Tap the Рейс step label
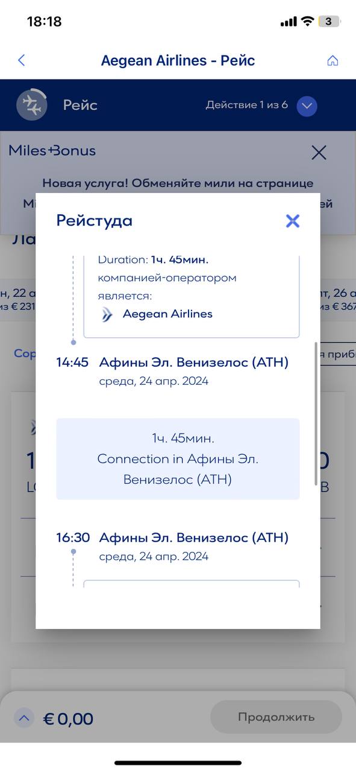356x772 pixels. 80,106
